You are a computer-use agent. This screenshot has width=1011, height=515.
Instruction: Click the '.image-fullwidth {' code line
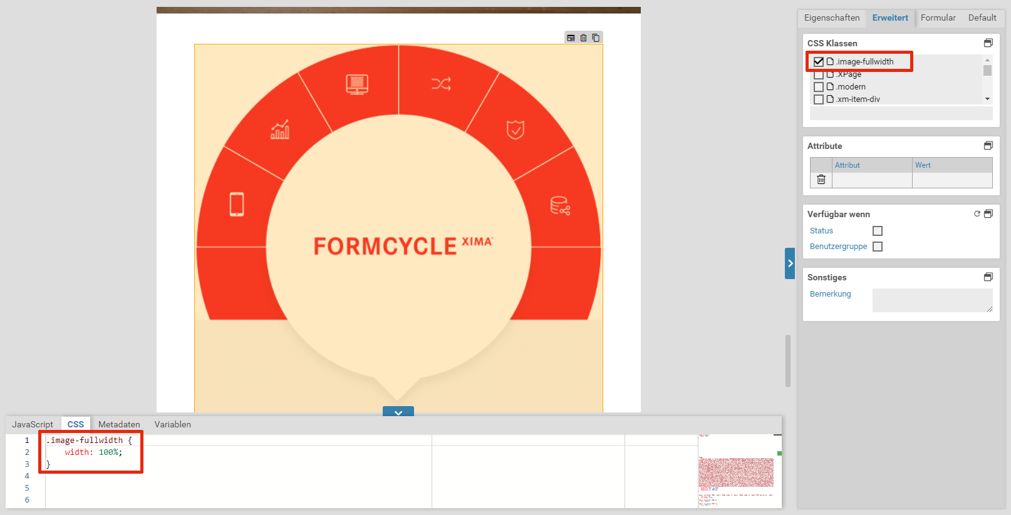89,441
